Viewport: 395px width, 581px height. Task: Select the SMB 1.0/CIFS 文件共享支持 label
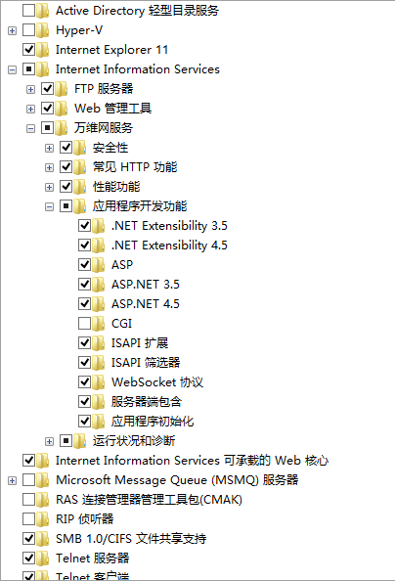point(131,538)
